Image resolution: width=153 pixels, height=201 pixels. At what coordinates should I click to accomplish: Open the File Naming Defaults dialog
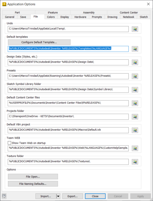33,184
